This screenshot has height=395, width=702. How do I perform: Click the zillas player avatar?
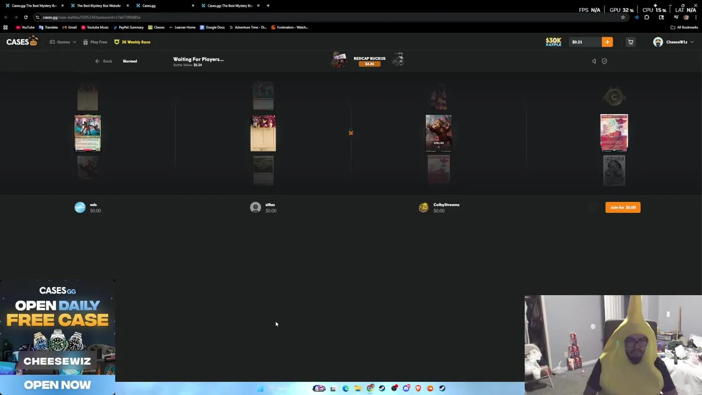pyautogui.click(x=256, y=207)
